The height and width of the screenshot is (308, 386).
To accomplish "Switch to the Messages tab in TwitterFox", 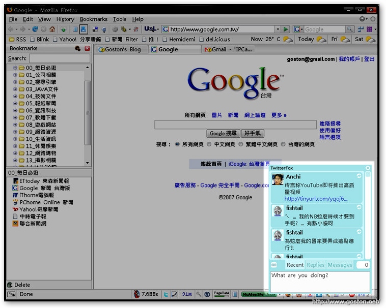I will [x=340, y=265].
